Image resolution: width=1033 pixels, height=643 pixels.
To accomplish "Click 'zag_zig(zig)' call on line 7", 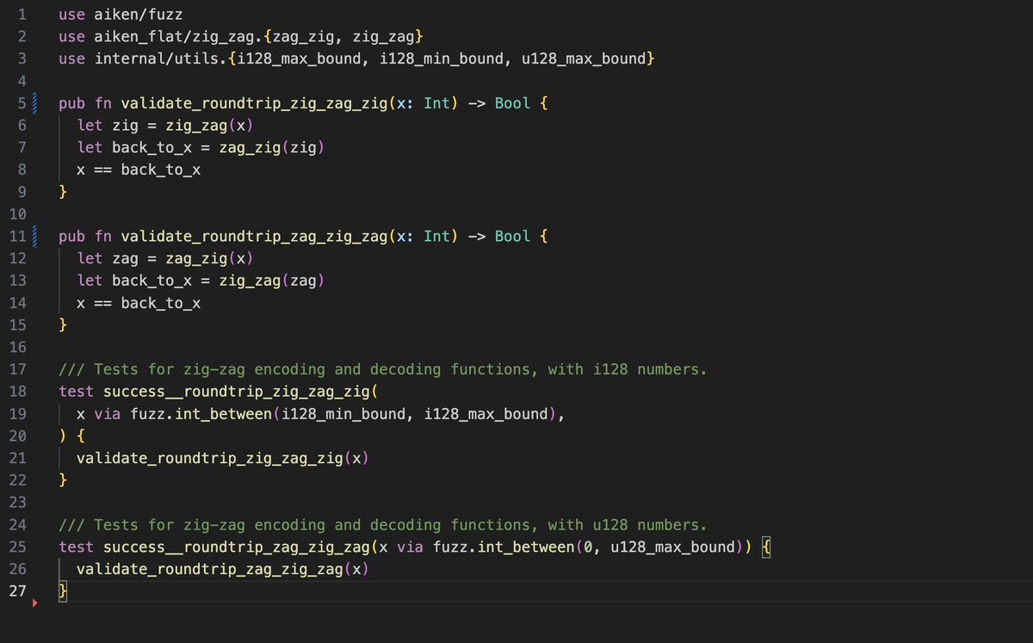I will point(271,148).
